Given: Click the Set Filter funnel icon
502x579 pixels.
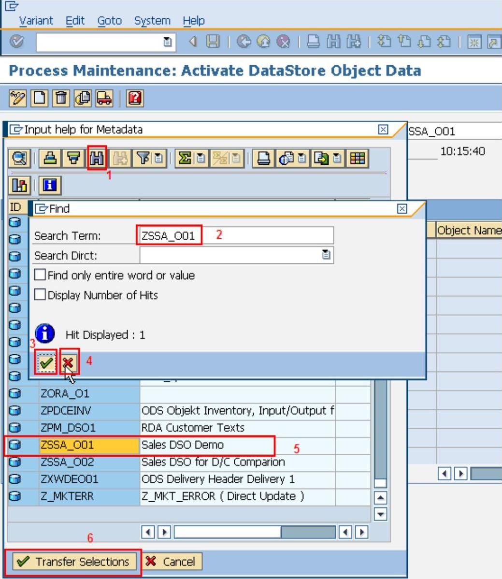Looking at the screenshot, I should [x=143, y=159].
